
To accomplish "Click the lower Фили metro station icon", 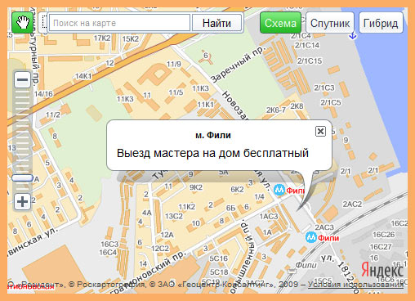I will click(310, 237).
